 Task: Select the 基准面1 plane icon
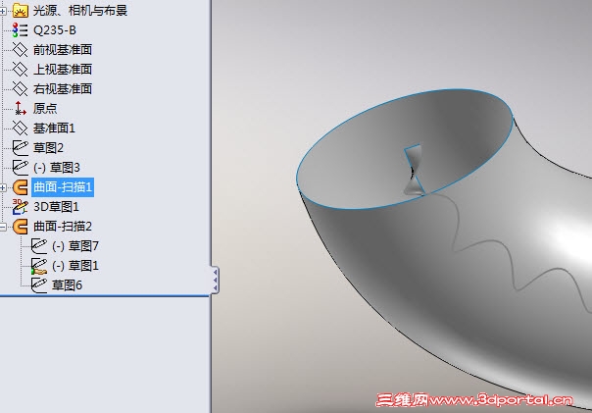click(20, 129)
